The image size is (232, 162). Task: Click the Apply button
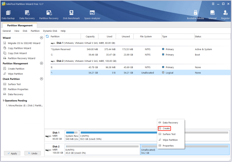(x=12, y=153)
